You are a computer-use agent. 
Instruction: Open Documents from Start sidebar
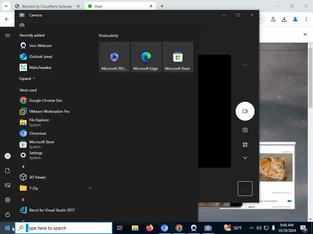8,171
